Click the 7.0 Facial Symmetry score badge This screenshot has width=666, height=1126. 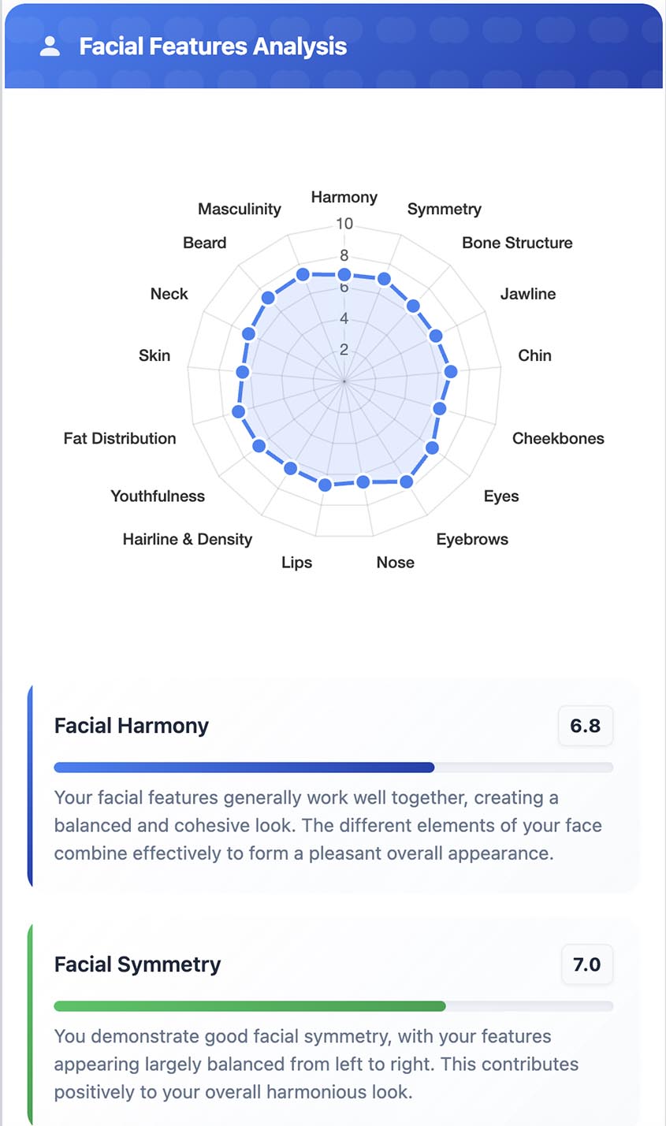pyautogui.click(x=586, y=964)
